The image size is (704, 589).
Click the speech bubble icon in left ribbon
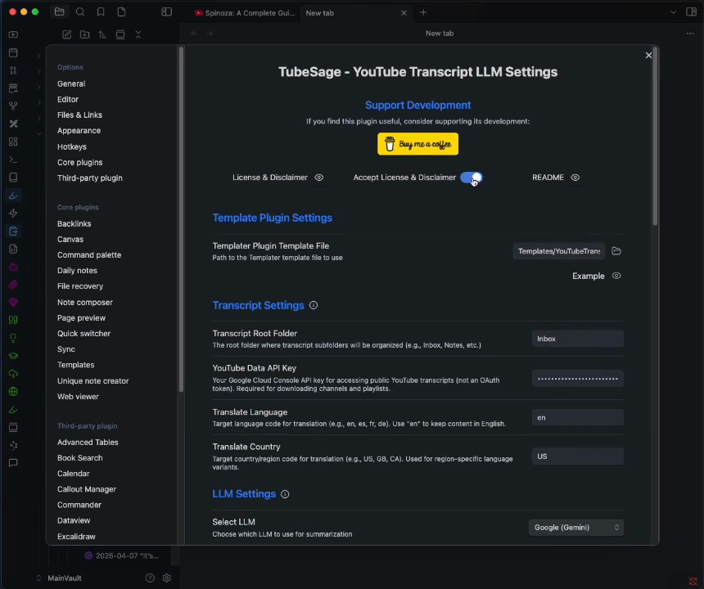pyautogui.click(x=13, y=463)
